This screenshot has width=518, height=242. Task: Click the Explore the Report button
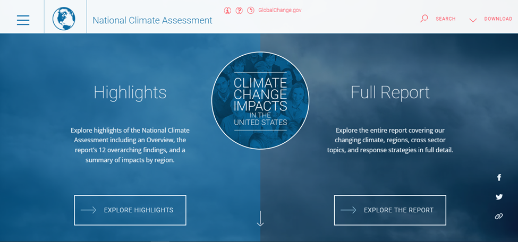(390, 210)
